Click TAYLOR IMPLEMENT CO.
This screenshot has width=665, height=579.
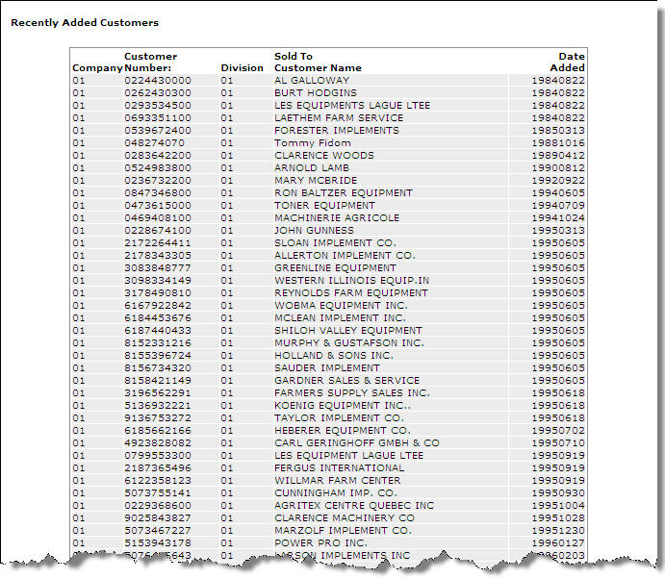(x=339, y=418)
